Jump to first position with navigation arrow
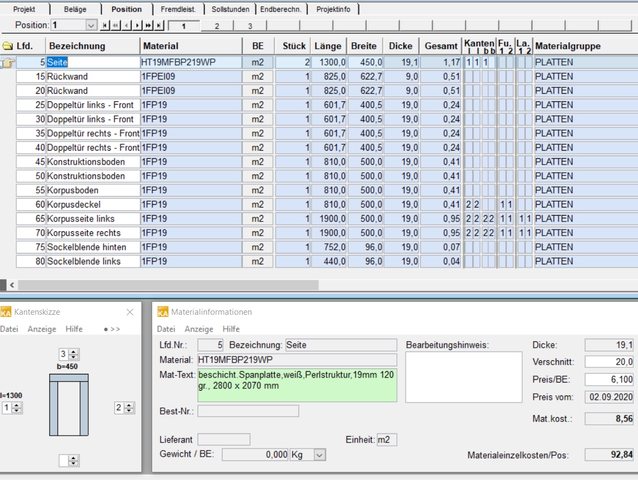 coord(105,25)
